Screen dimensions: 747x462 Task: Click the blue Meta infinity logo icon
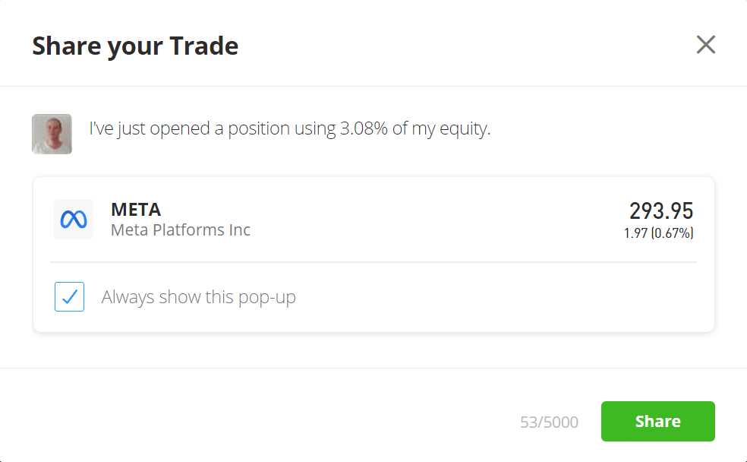pos(74,220)
